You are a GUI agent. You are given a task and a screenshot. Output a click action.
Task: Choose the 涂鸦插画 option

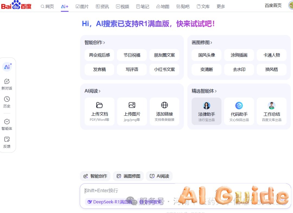point(239,55)
